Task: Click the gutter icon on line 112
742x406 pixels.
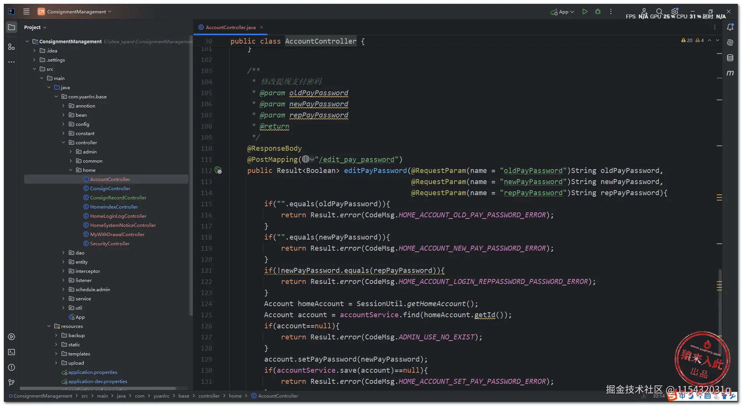Action: pos(218,171)
